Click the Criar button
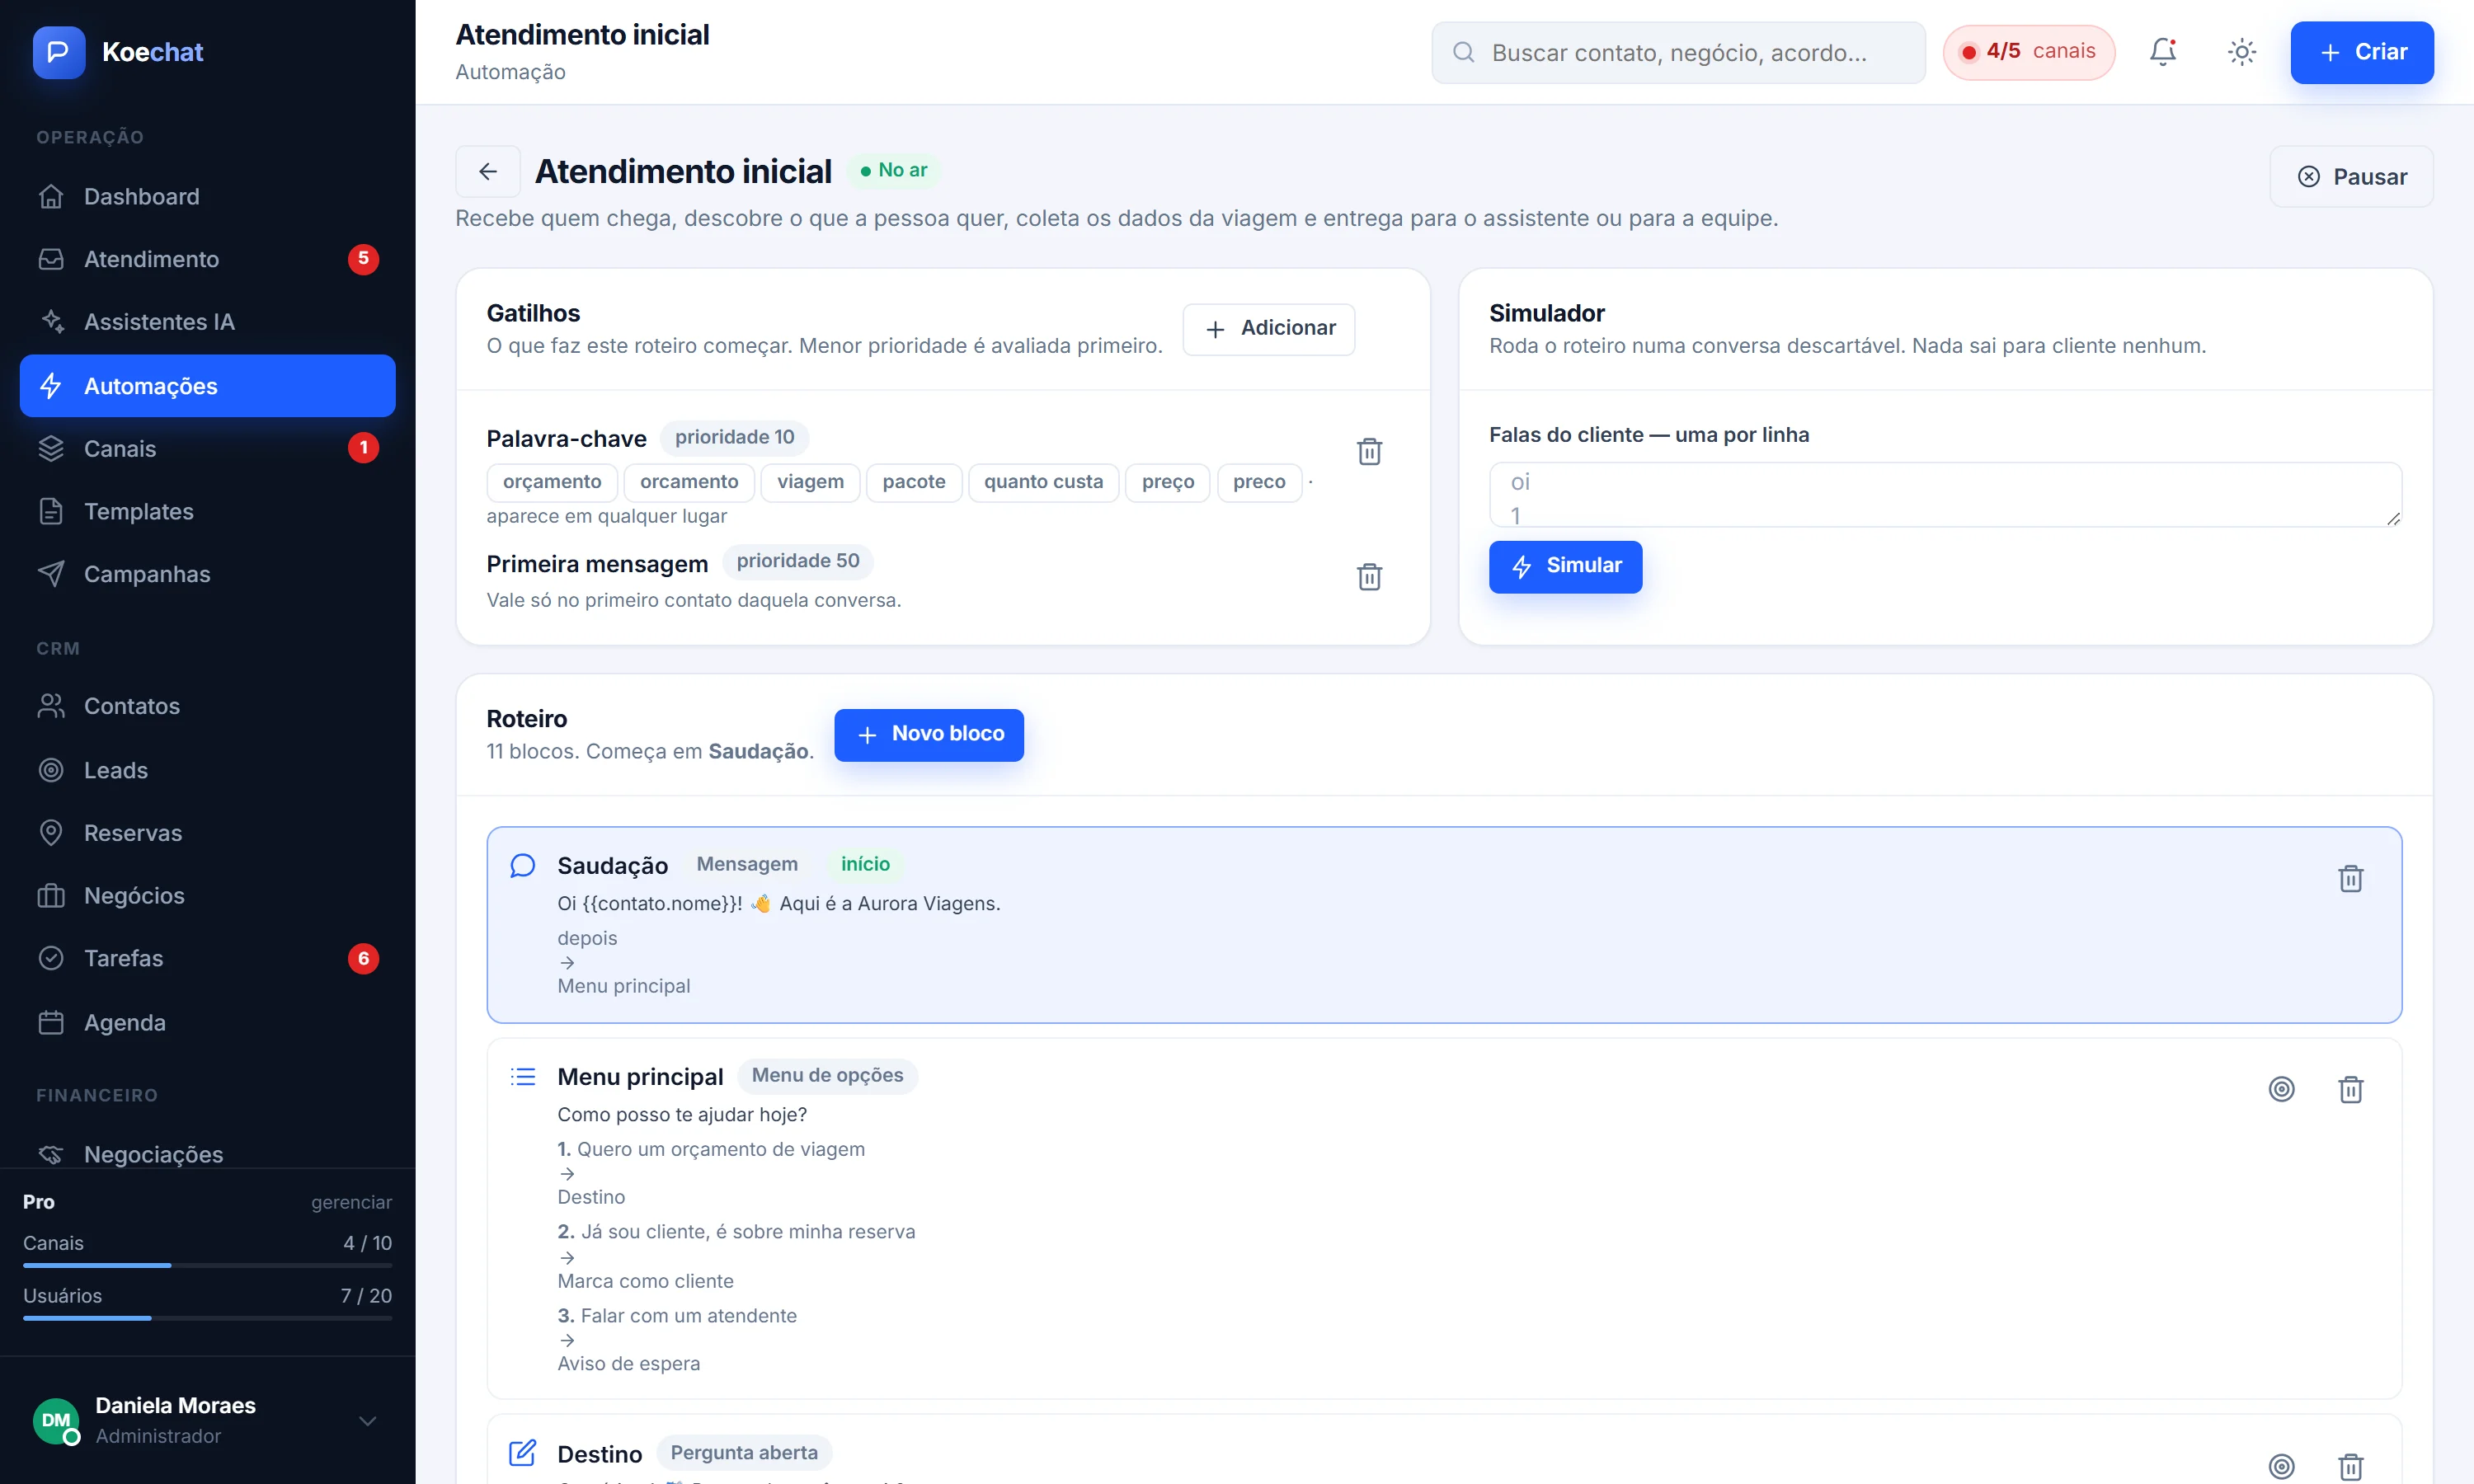This screenshot has width=2474, height=1484. (x=2361, y=52)
